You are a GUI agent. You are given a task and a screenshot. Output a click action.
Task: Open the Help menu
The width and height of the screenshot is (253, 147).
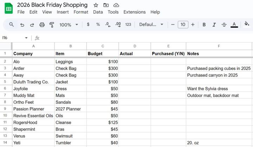155,12
